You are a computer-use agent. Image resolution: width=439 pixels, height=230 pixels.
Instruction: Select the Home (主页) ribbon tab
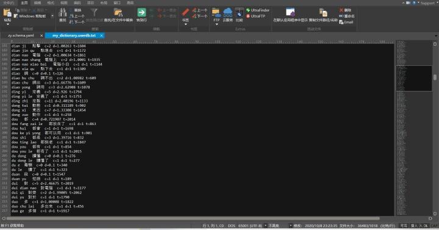tap(24, 3)
